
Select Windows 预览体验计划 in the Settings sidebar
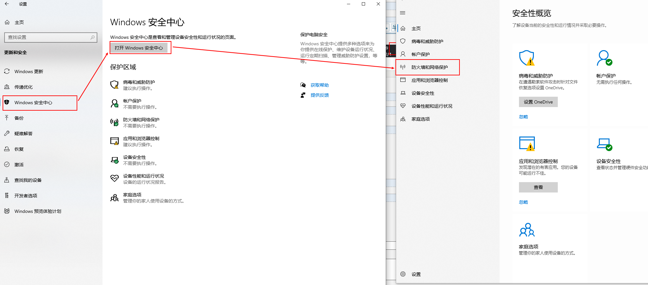pyautogui.click(x=38, y=211)
